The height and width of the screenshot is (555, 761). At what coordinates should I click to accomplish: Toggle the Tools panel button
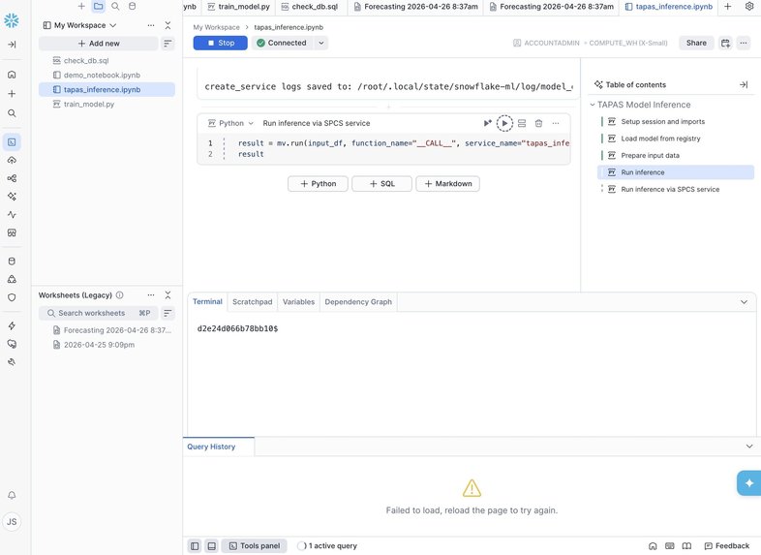tap(255, 546)
